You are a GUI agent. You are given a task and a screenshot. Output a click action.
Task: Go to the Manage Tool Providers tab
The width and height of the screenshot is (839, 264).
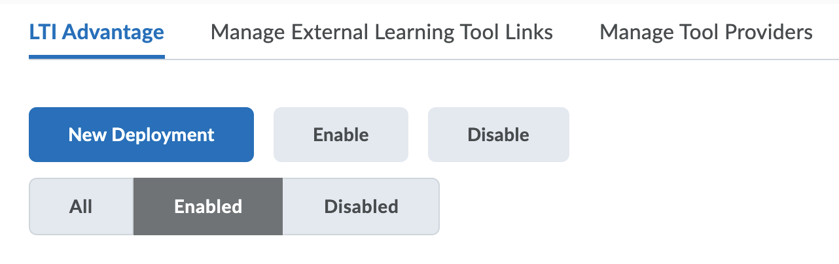pos(706,31)
